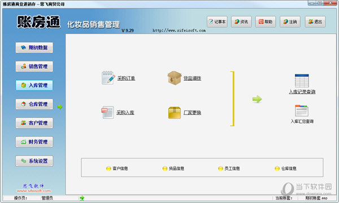Viewport: 339px width, 203px height.
Task: Click the http://www.sifeisoft.com header URL
Action: click(179, 30)
